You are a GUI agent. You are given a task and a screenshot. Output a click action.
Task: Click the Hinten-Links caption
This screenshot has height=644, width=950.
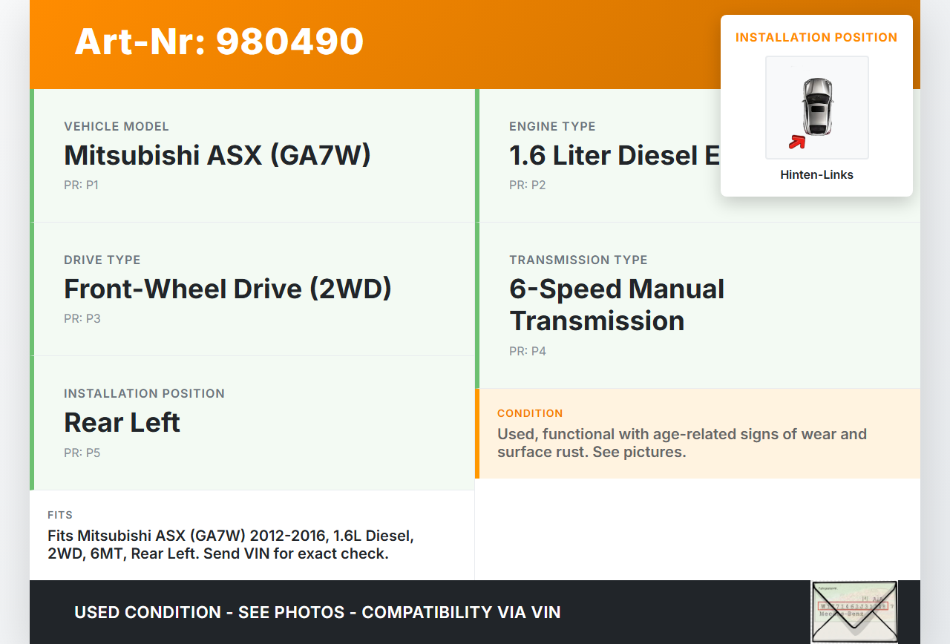click(x=816, y=175)
